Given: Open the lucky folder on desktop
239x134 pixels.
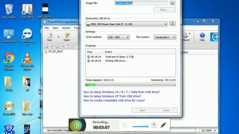Looking at the screenshot, I should [x=9, y=84].
